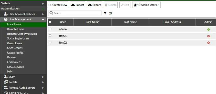Click the filter funnel icon
Image resolution: width=216 pixels, height=94 pixels.
point(105,13)
